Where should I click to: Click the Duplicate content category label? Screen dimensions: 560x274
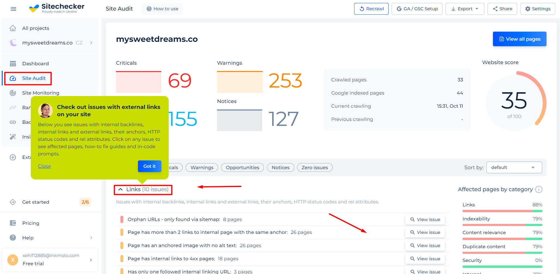(x=484, y=246)
